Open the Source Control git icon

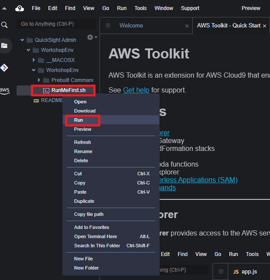[4, 68]
